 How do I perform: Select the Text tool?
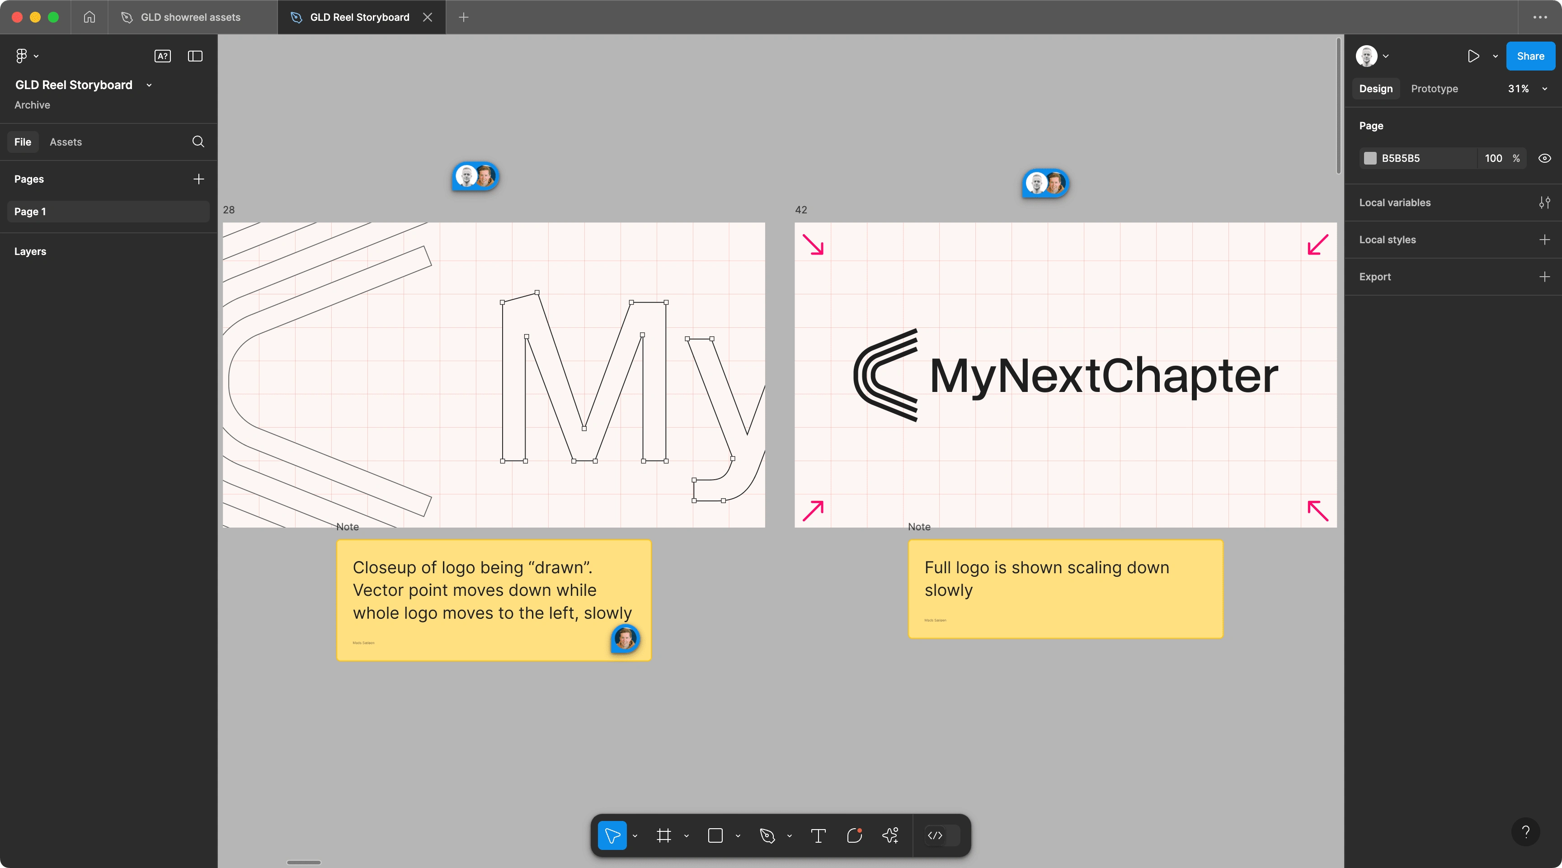click(x=819, y=835)
